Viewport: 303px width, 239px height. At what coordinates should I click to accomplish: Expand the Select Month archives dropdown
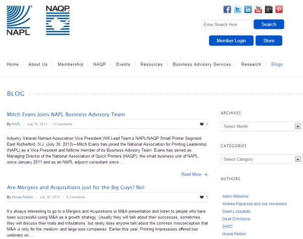261,127
